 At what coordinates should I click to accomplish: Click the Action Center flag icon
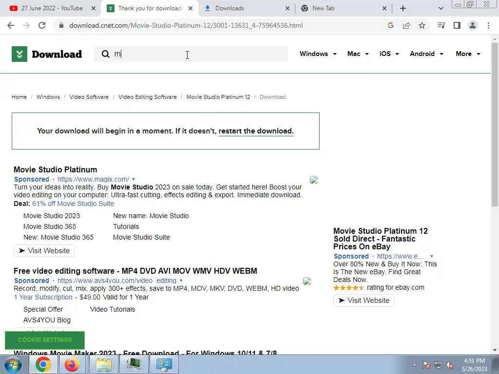(x=426, y=365)
